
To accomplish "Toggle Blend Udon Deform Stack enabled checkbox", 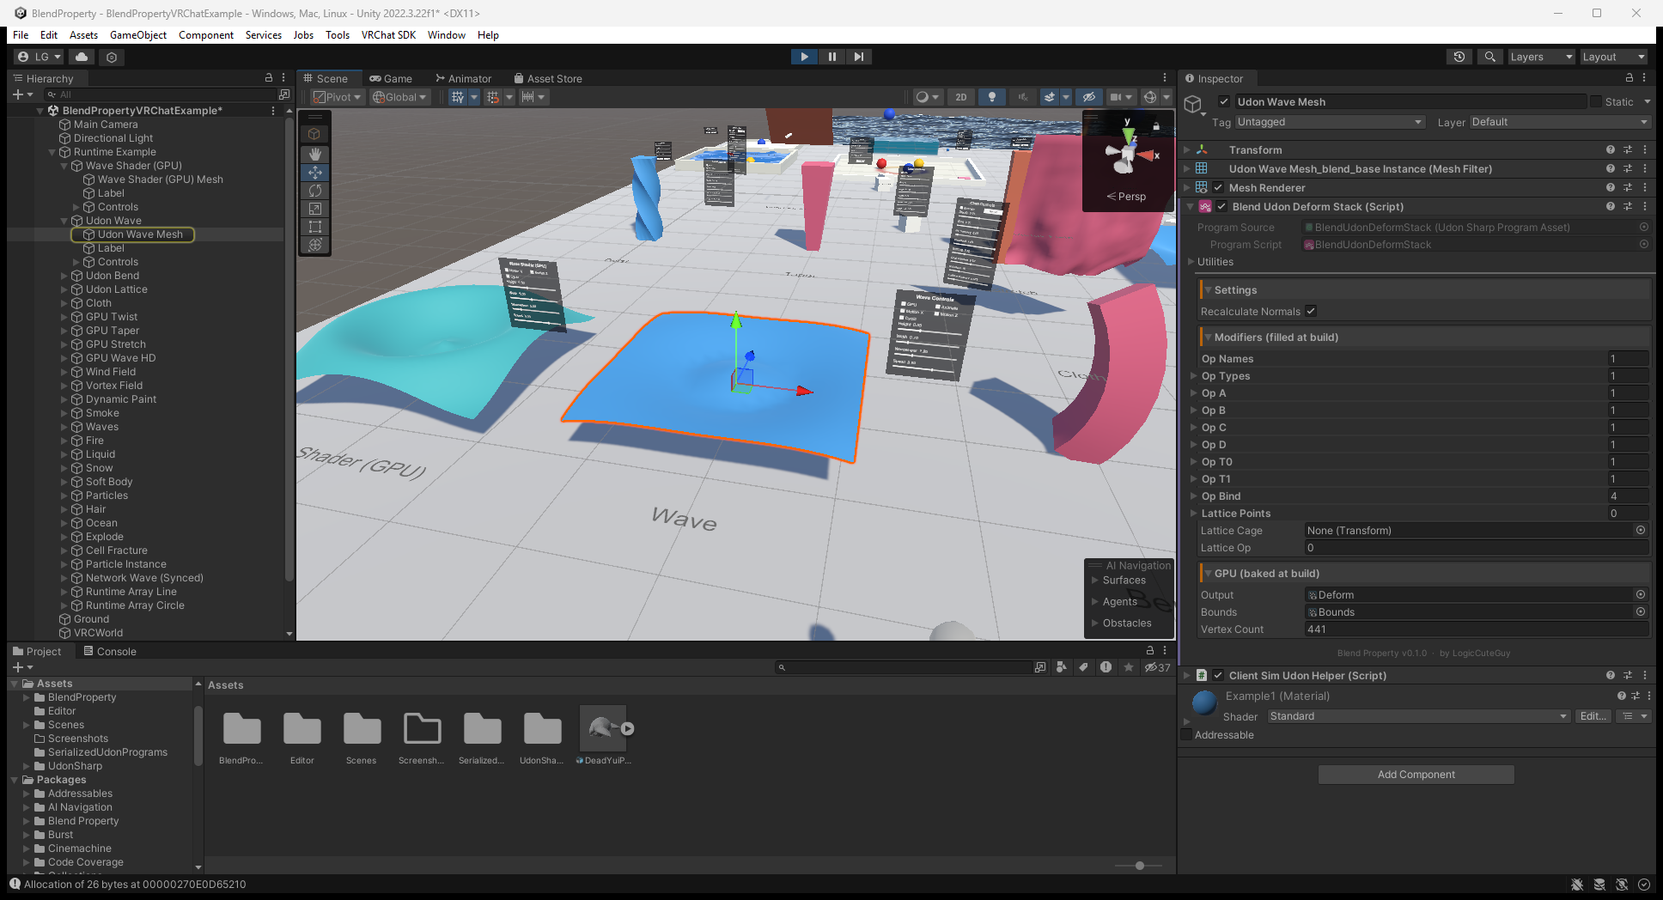I will [1221, 206].
